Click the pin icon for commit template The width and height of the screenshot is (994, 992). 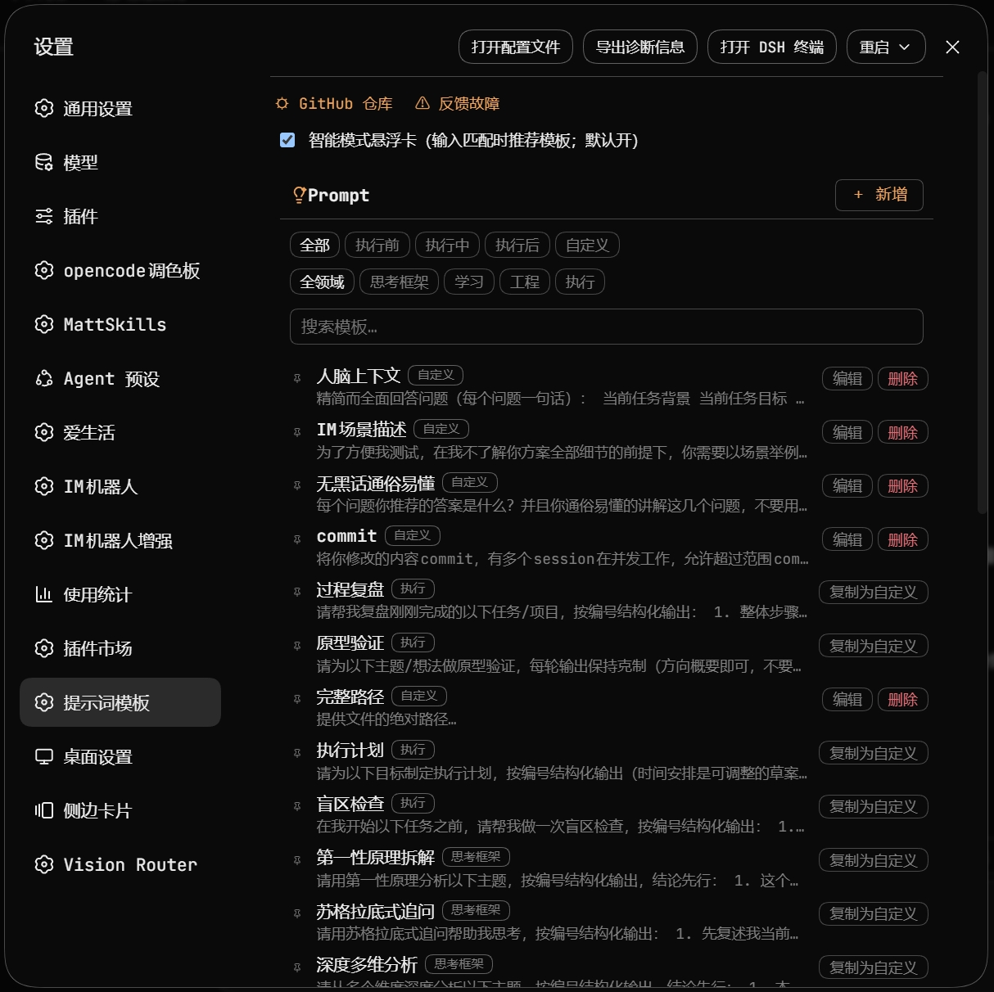tap(297, 539)
